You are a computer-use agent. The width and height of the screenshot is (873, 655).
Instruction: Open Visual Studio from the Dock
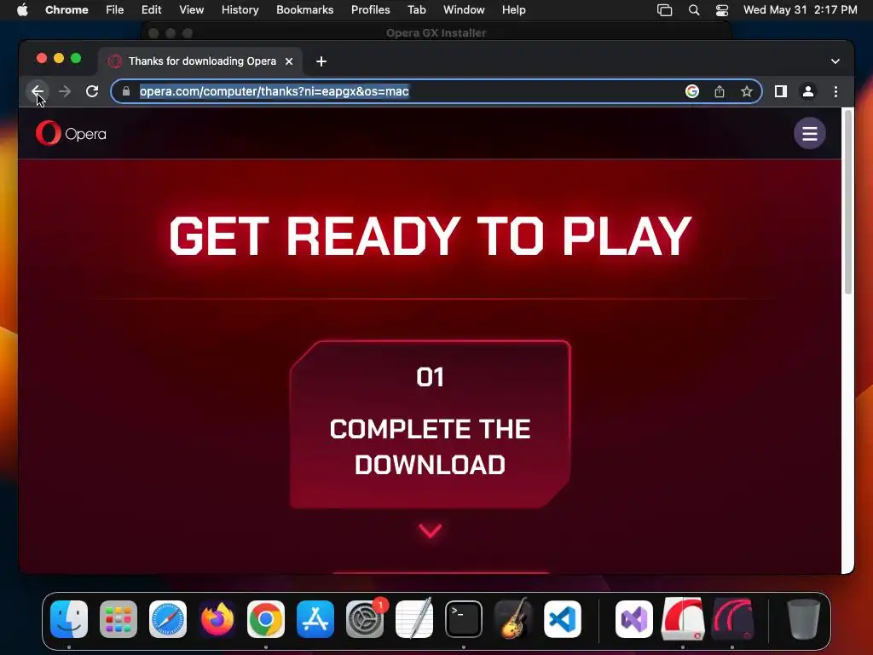634,619
